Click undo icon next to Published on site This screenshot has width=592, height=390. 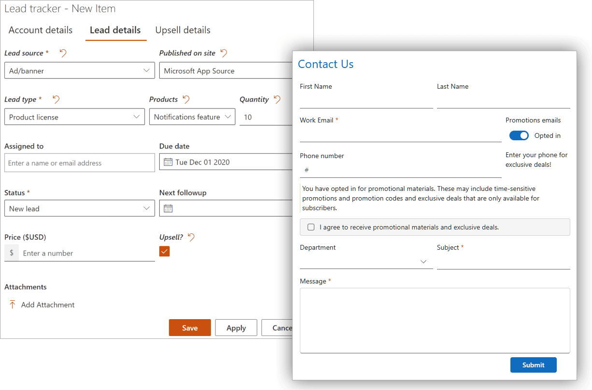224,53
